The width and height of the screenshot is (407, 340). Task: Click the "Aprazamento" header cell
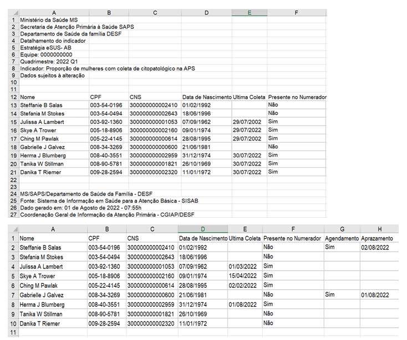click(x=379, y=238)
